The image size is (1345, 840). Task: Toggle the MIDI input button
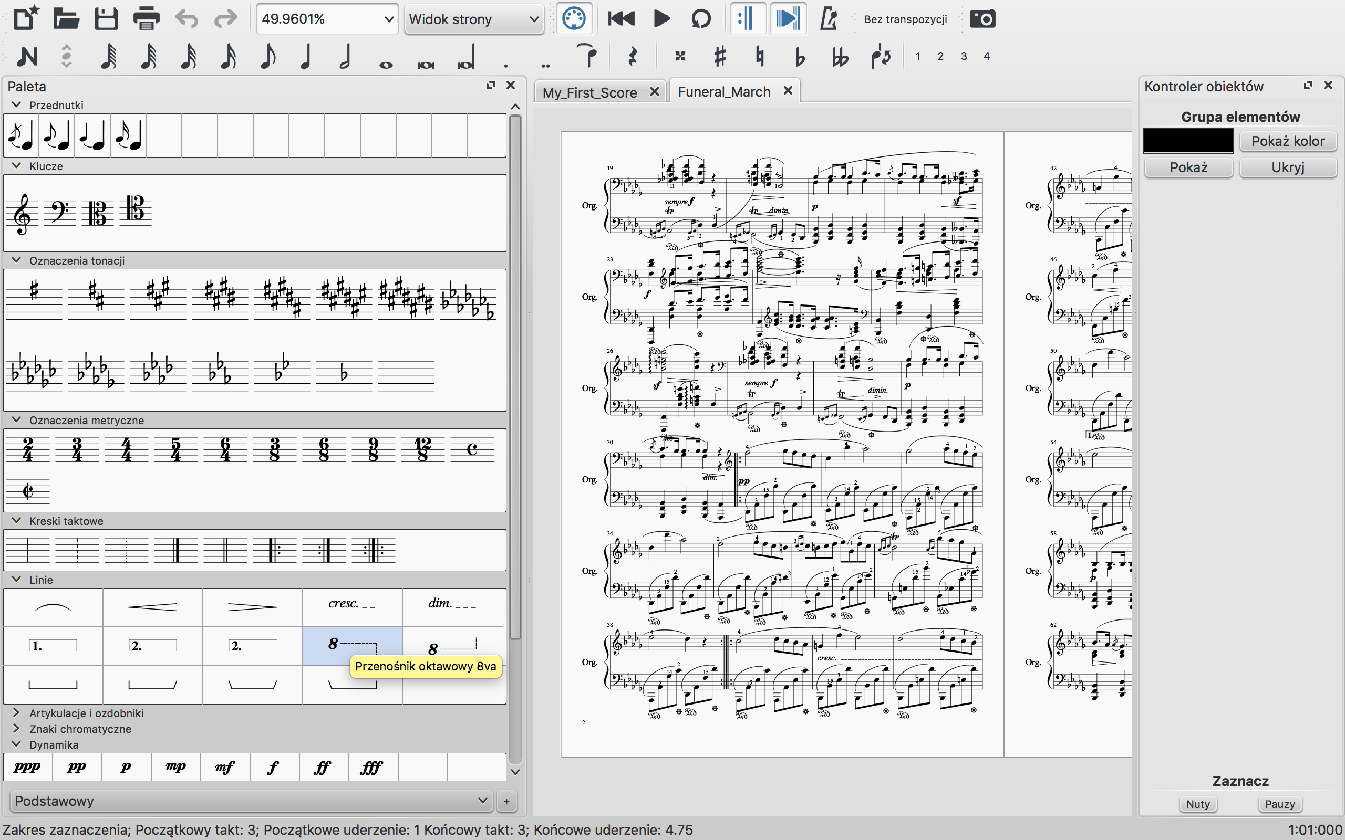pyautogui.click(x=574, y=19)
